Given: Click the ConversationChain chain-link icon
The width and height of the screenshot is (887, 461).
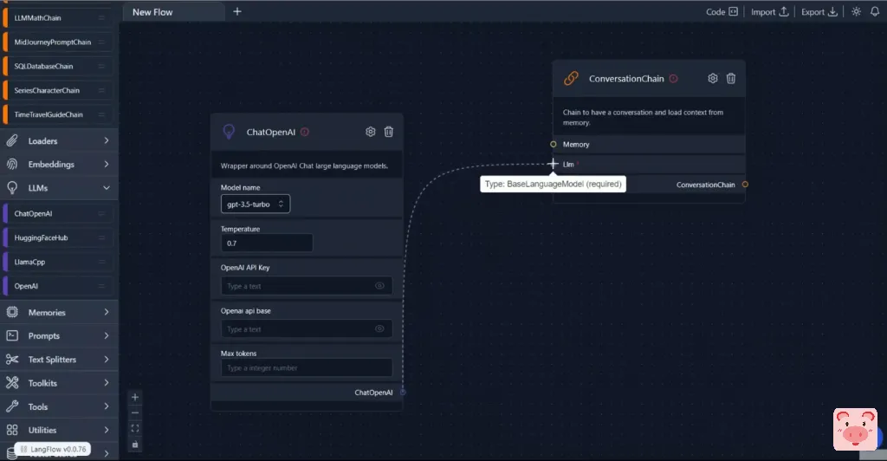Looking at the screenshot, I should 572,78.
